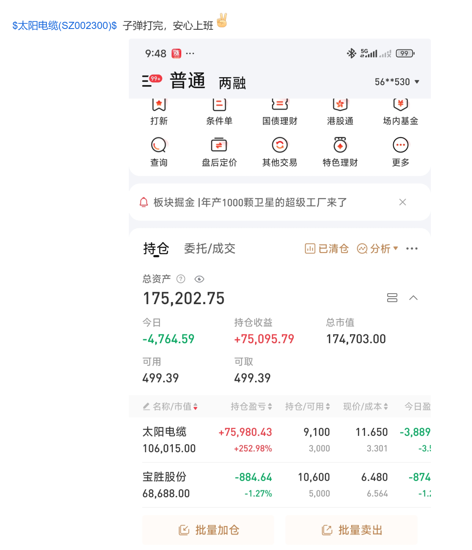This screenshot has width=472, height=550.
Task: Tap the total market value 174,703.00
Action: click(356, 339)
